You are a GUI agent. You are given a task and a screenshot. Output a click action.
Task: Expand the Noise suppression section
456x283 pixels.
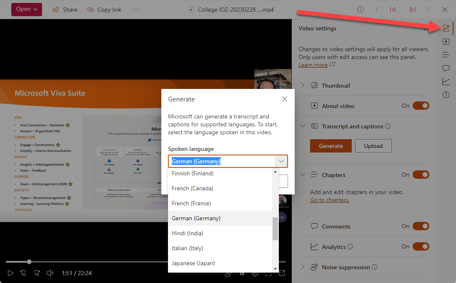pyautogui.click(x=303, y=267)
